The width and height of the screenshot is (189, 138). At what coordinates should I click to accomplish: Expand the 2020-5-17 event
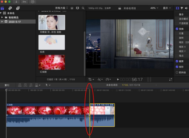(x=2, y=21)
